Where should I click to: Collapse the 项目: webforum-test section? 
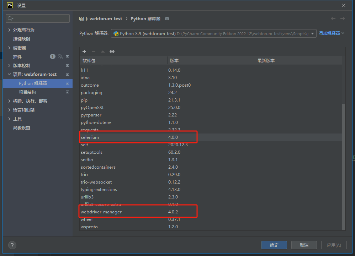click(x=9, y=74)
